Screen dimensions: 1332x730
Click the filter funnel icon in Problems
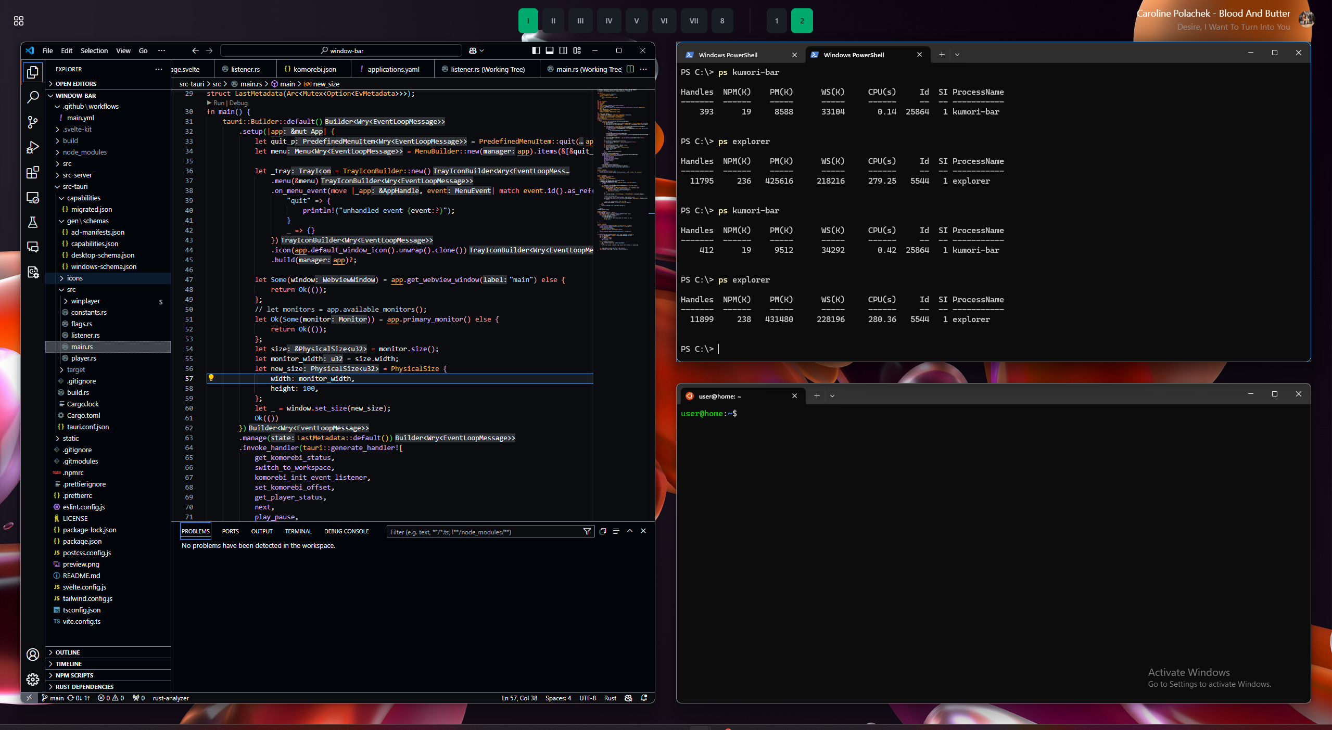(587, 531)
